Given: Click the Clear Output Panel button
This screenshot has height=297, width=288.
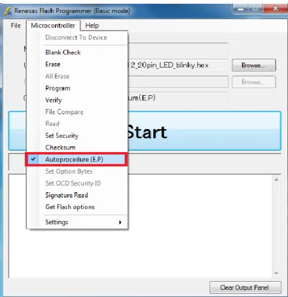Looking at the screenshot, I should tap(245, 287).
